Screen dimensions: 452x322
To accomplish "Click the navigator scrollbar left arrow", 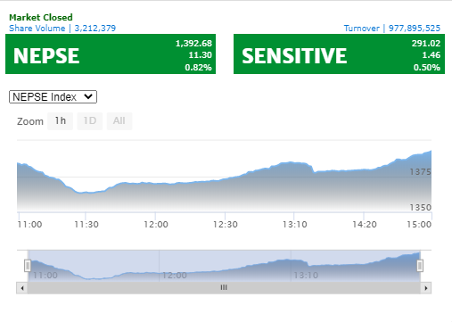I will (x=22, y=288).
